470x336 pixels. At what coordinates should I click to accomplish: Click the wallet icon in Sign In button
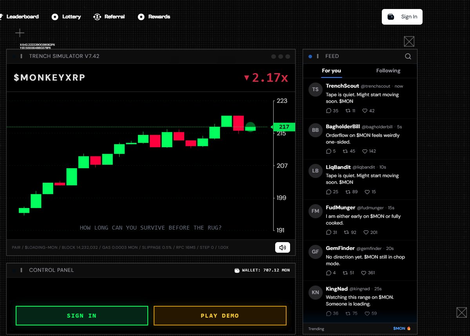coord(391,17)
